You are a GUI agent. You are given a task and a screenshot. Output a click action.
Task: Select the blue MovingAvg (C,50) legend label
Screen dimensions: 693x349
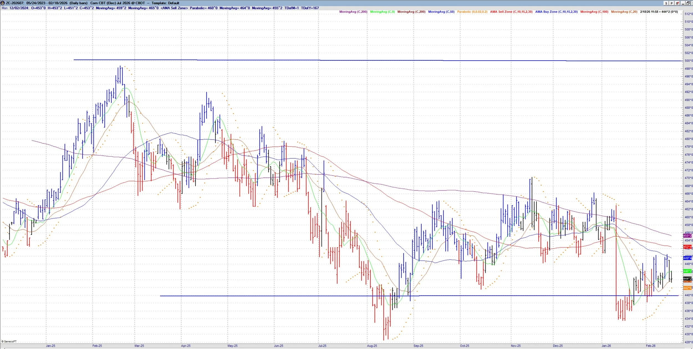(441, 12)
